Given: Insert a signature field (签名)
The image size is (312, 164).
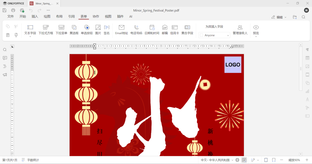Looking at the screenshot, I should pos(107,30).
